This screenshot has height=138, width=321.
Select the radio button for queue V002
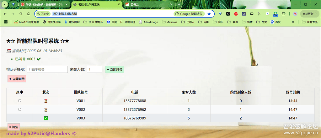20,110
